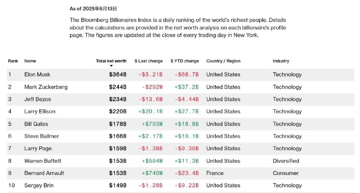Open Jeff Bezos's profile link
Viewport: 360px width, 193px height.
(x=38, y=99)
